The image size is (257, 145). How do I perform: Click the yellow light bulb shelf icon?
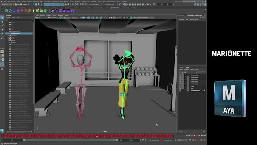[x=34, y=11]
